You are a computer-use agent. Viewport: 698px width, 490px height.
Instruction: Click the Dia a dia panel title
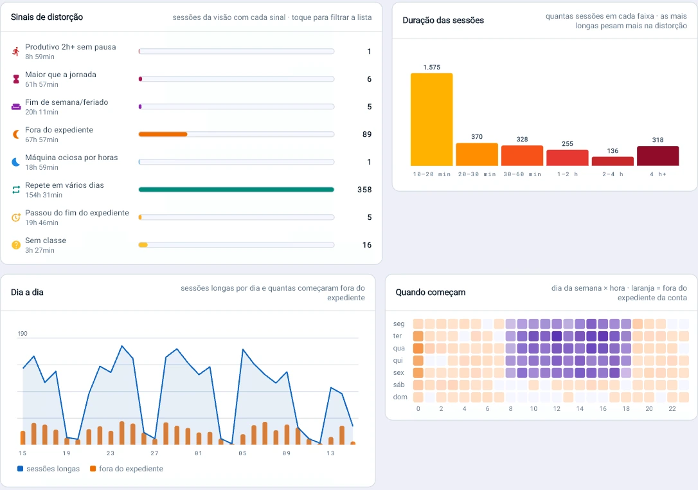(x=27, y=292)
